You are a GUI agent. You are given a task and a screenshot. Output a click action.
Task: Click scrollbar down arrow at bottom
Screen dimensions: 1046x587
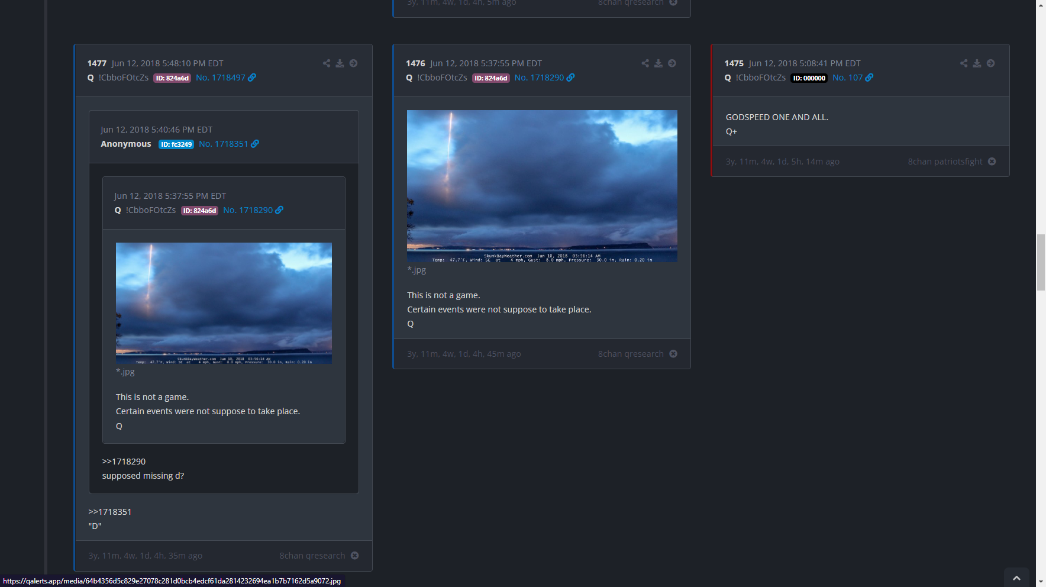pos(1041,582)
